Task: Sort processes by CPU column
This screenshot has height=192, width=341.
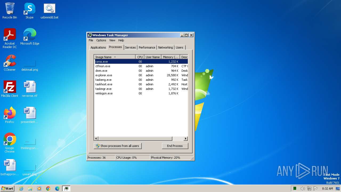Action: pos(140,57)
